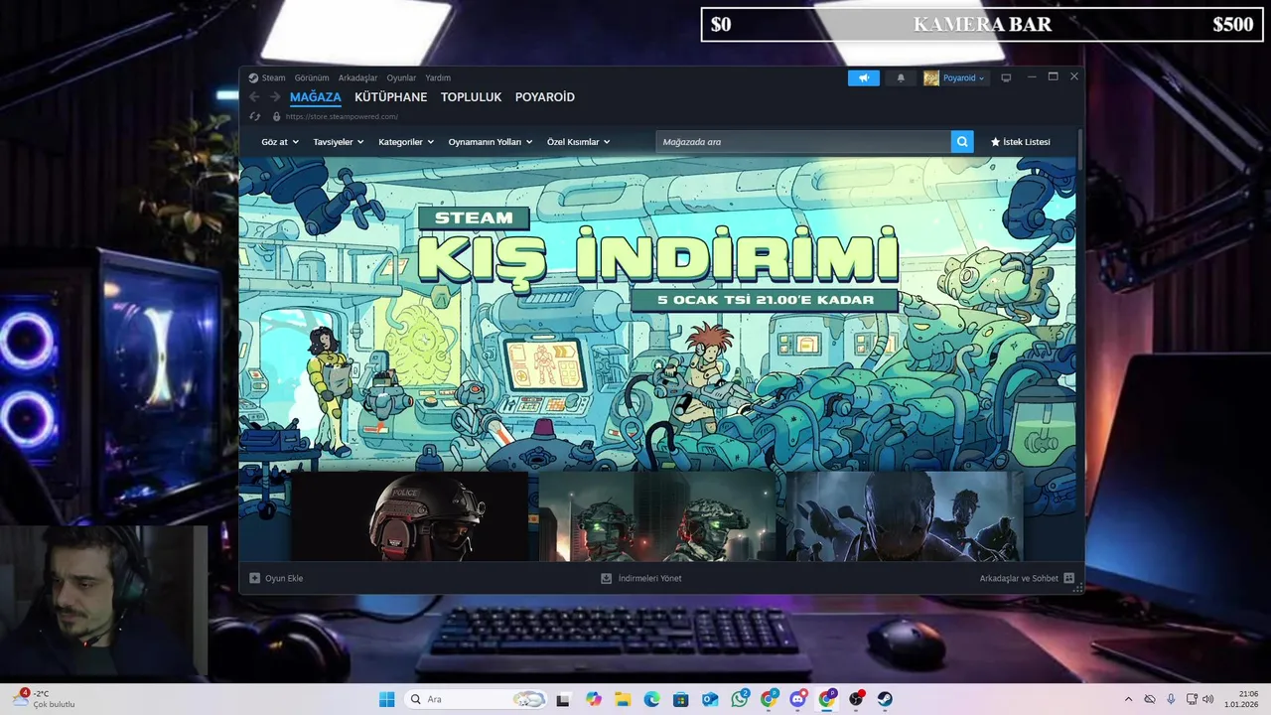
Task: Click İndirmeleri Yönet link
Action: [x=641, y=578]
